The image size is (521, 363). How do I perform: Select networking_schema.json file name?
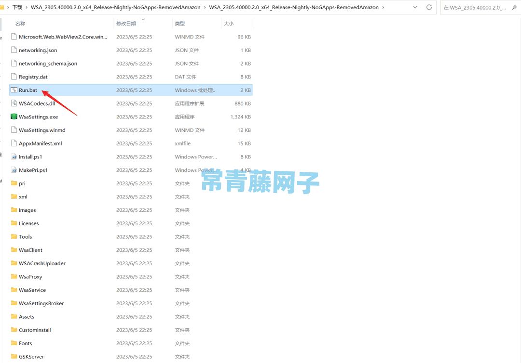pyautogui.click(x=48, y=64)
